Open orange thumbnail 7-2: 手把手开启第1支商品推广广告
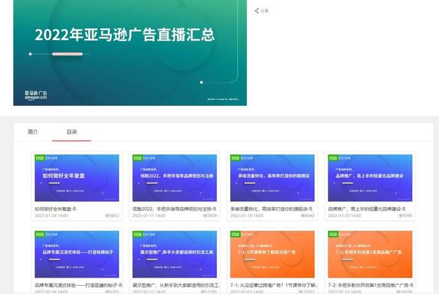This screenshot has width=439, height=294. pyautogui.click(x=370, y=254)
